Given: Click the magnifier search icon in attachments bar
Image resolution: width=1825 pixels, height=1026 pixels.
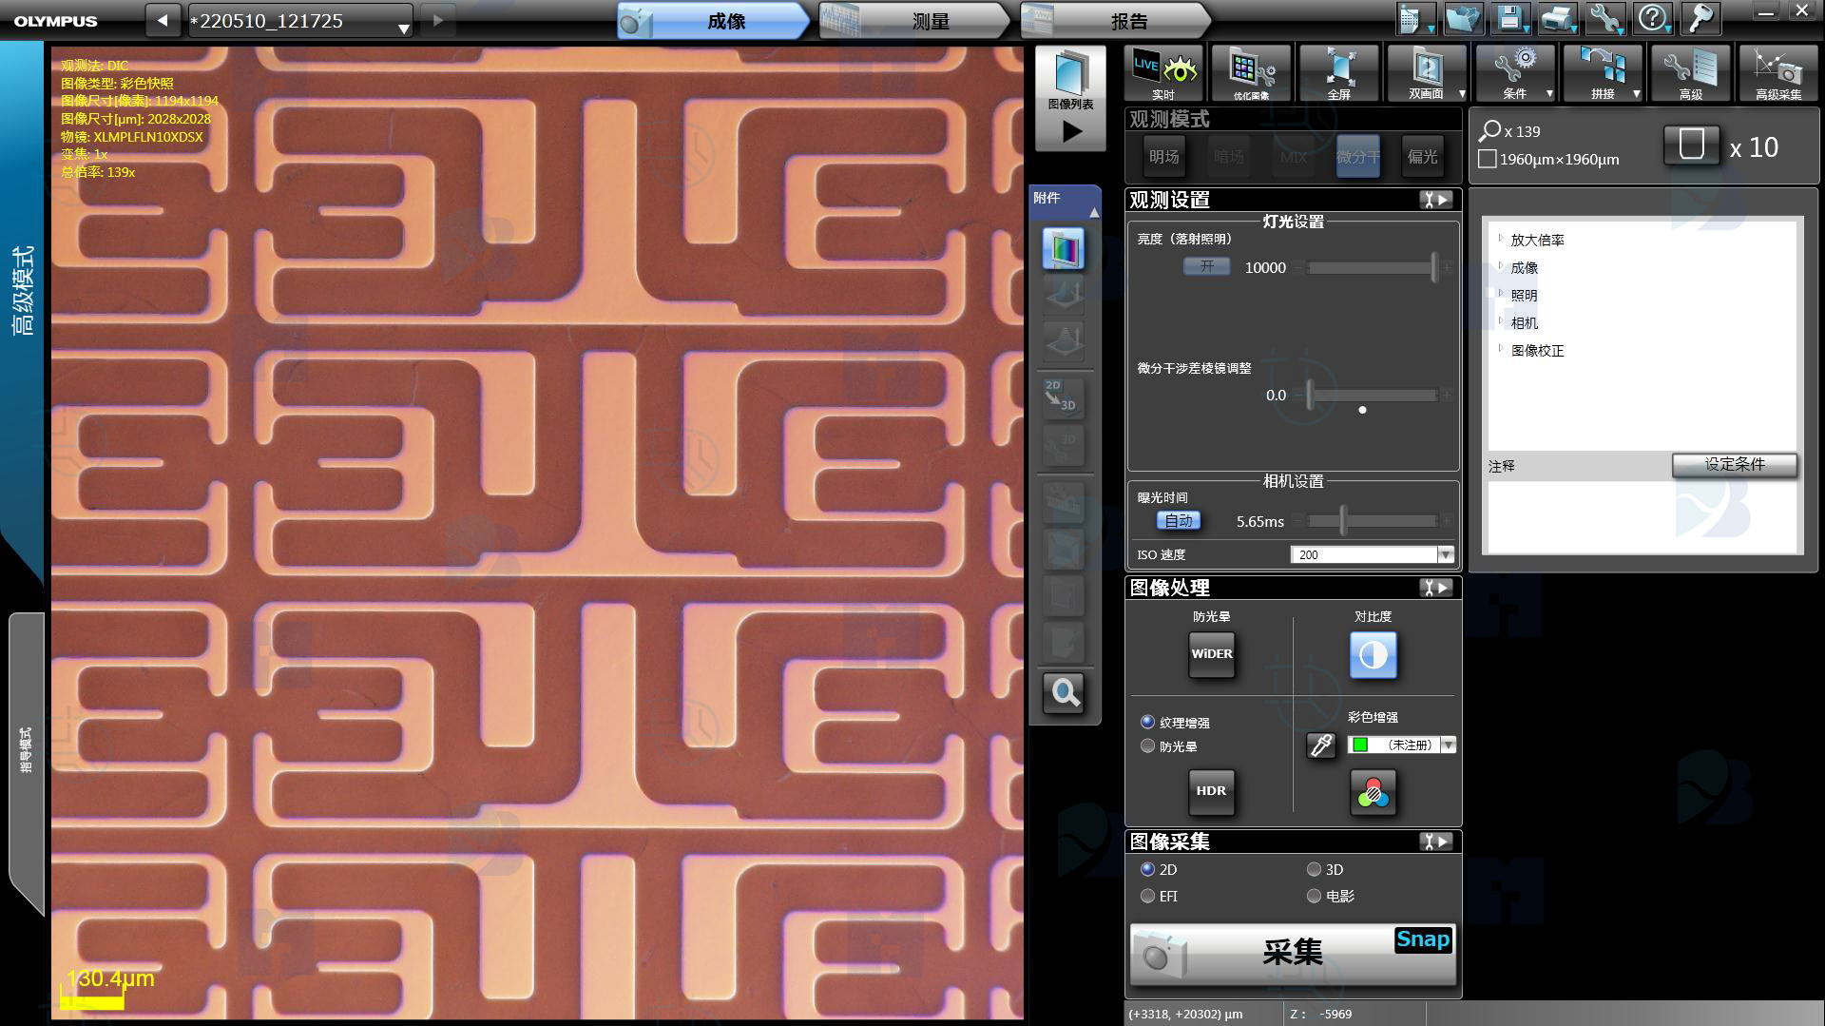Looking at the screenshot, I should (1064, 693).
